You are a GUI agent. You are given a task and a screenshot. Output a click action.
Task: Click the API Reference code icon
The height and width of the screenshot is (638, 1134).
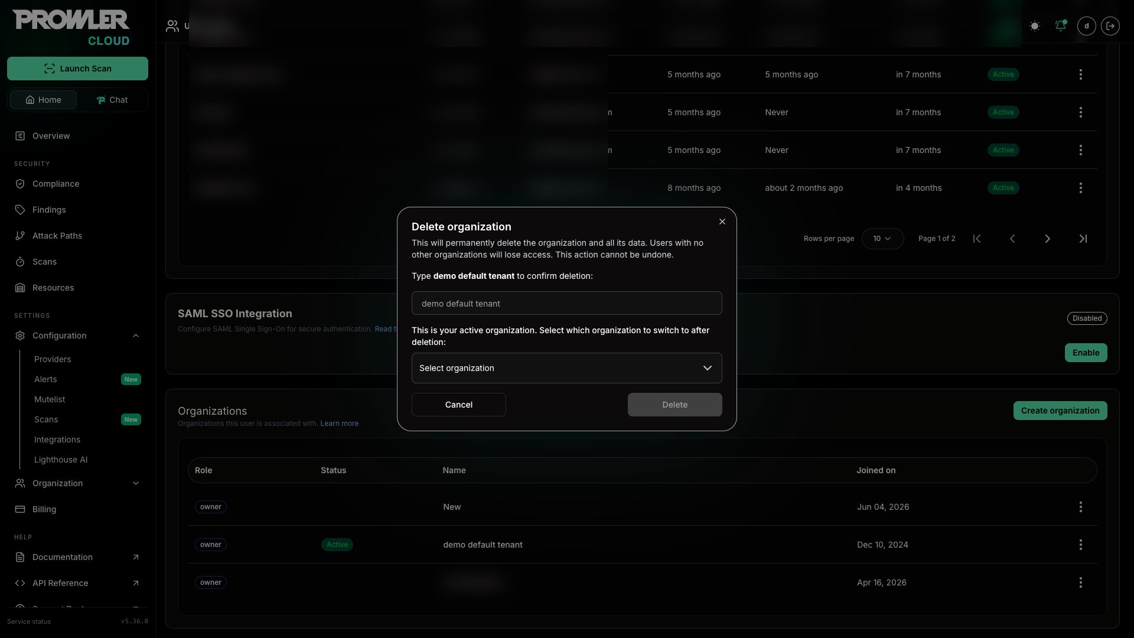pos(20,583)
